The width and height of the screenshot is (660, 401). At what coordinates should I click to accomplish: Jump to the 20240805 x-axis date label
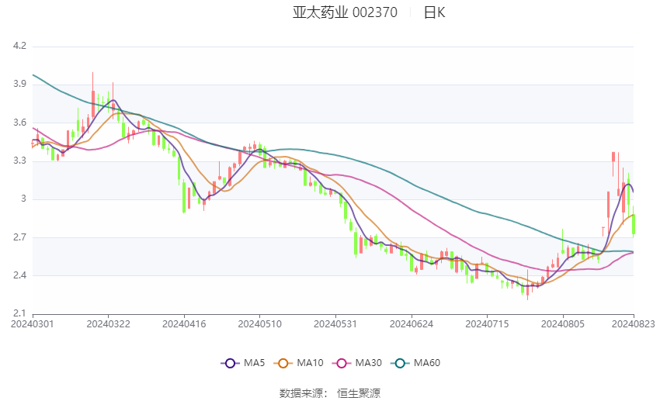pos(563,322)
